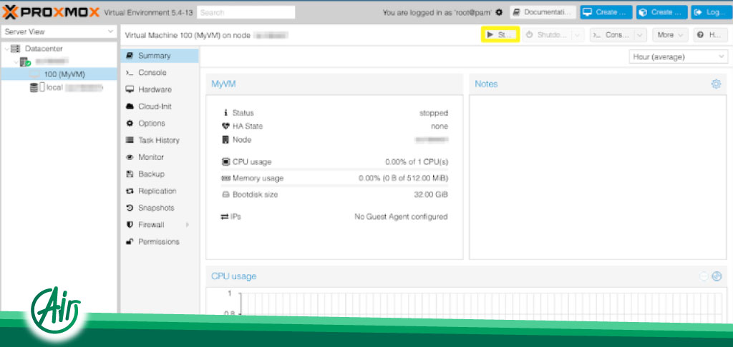Image resolution: width=733 pixels, height=347 pixels.
Task: Click the Snapshots history icon
Action: pos(130,208)
